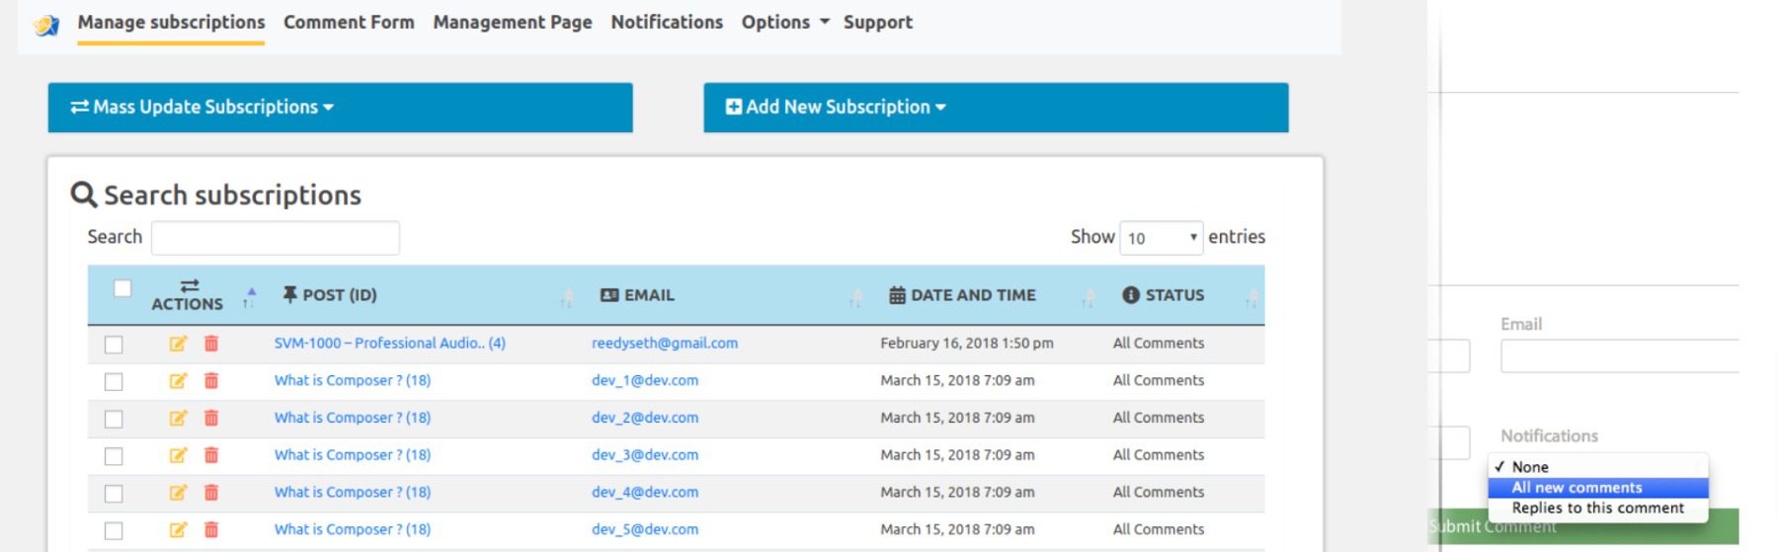Viewport: 1778px width, 552px height.
Task: Click the Date and Time column header
Action: [x=963, y=295]
